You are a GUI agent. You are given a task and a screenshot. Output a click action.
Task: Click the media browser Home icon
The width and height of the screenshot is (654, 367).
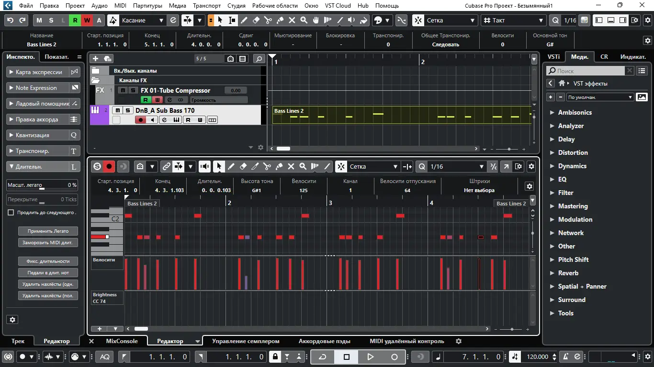(562, 83)
